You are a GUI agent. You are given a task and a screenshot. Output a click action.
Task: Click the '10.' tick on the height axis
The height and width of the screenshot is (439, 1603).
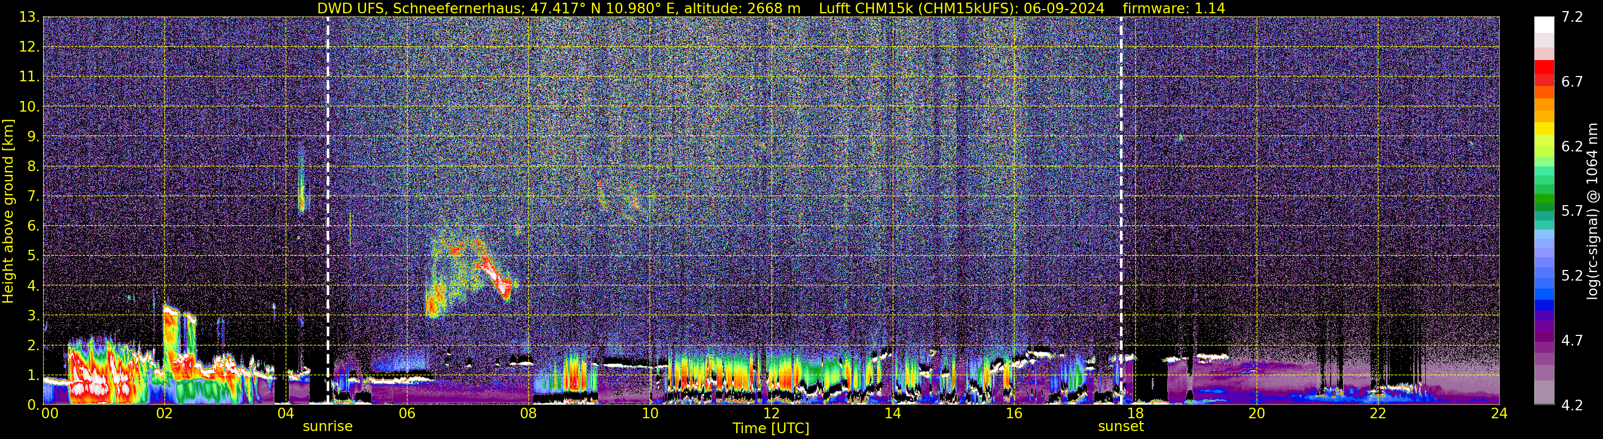point(29,107)
